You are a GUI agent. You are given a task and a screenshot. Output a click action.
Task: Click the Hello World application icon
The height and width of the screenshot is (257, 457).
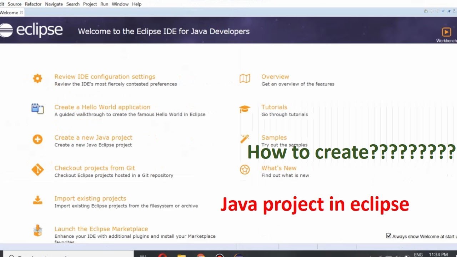coord(37,109)
